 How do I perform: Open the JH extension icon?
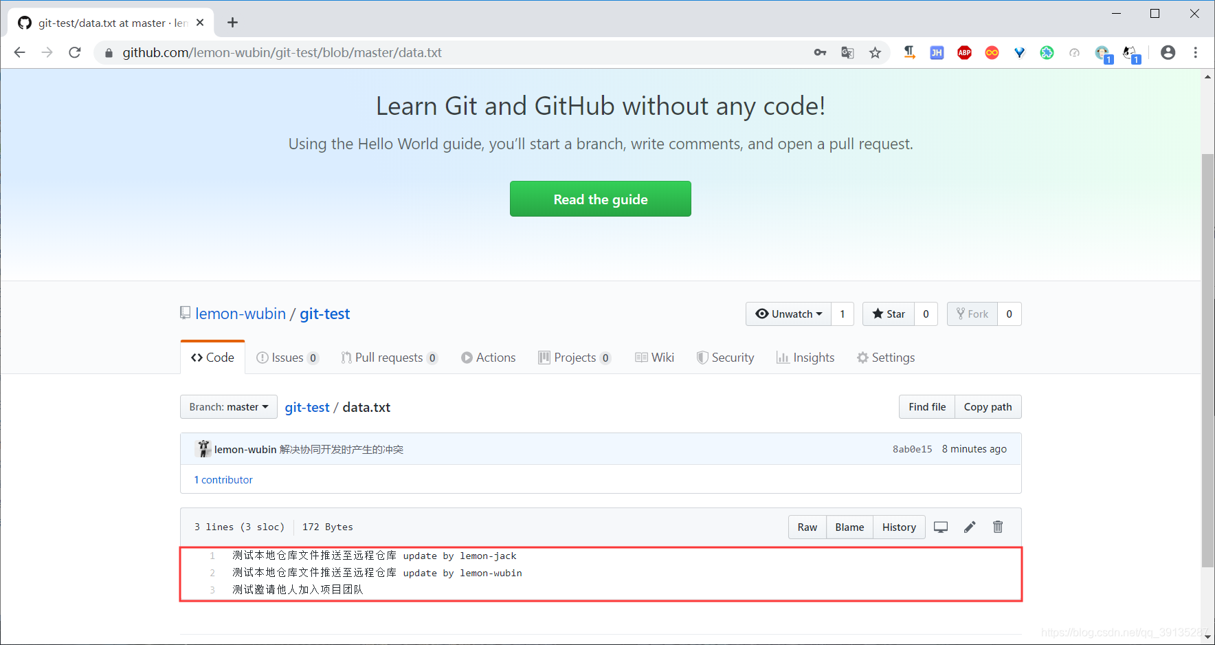click(x=937, y=52)
